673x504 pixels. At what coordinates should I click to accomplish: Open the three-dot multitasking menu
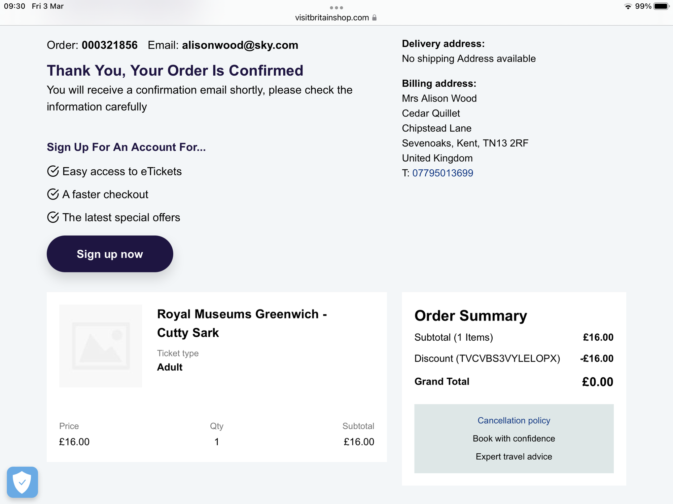pyautogui.click(x=336, y=8)
